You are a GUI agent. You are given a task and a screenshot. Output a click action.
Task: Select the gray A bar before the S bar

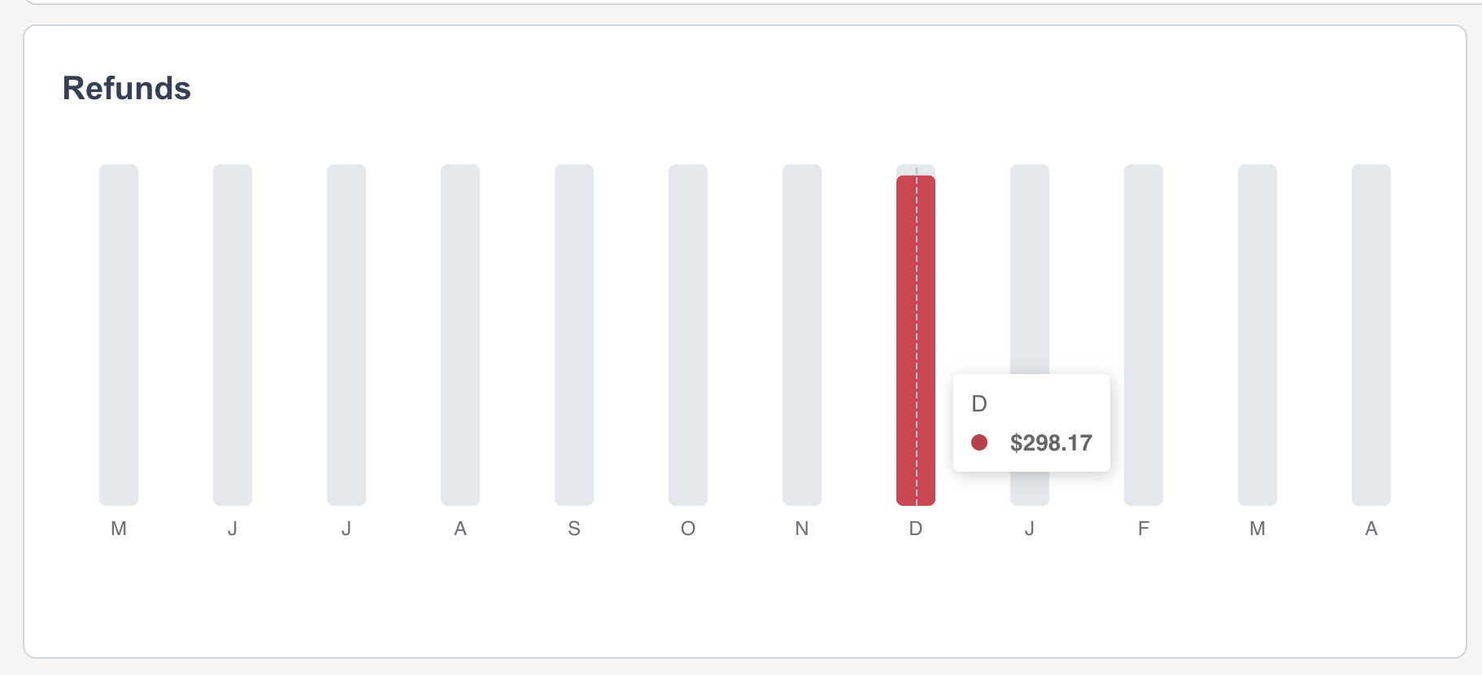tap(460, 333)
